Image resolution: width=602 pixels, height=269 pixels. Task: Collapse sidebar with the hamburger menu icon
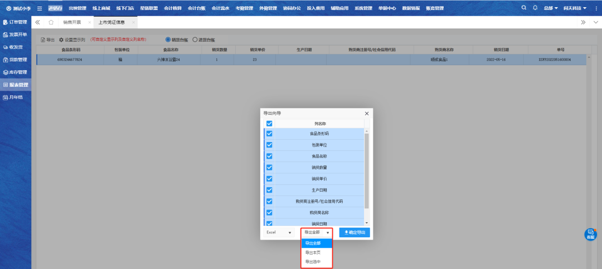pyautogui.click(x=40, y=8)
